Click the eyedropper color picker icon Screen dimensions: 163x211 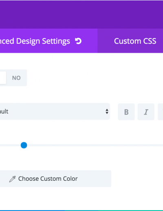click(x=12, y=179)
